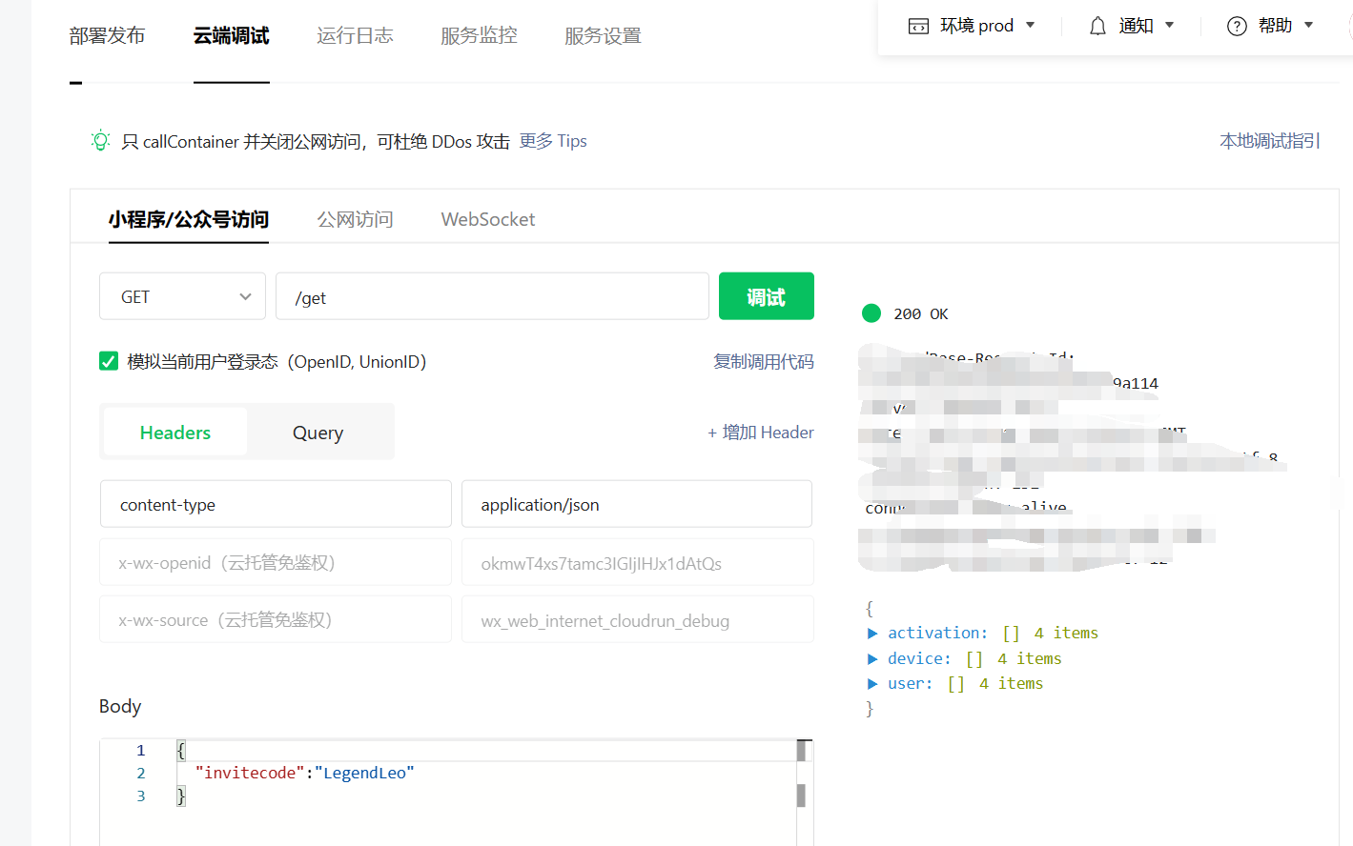Switch to the 云端调试 tab
The height and width of the screenshot is (846, 1353).
pos(232,36)
